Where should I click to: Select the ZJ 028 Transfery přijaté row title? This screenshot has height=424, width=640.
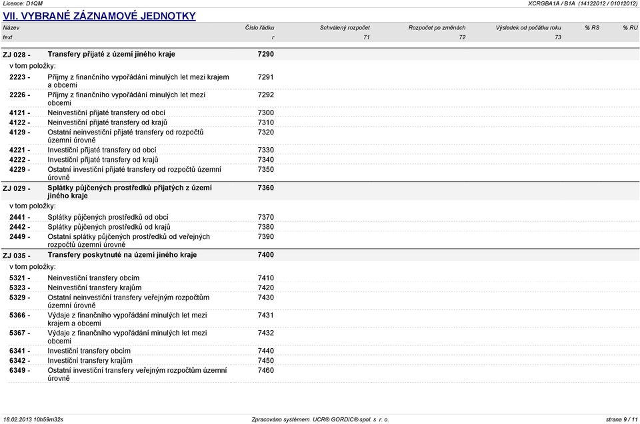[111, 54]
